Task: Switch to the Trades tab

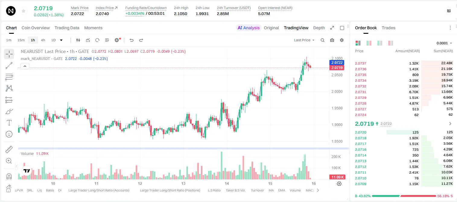Action: pos(388,28)
